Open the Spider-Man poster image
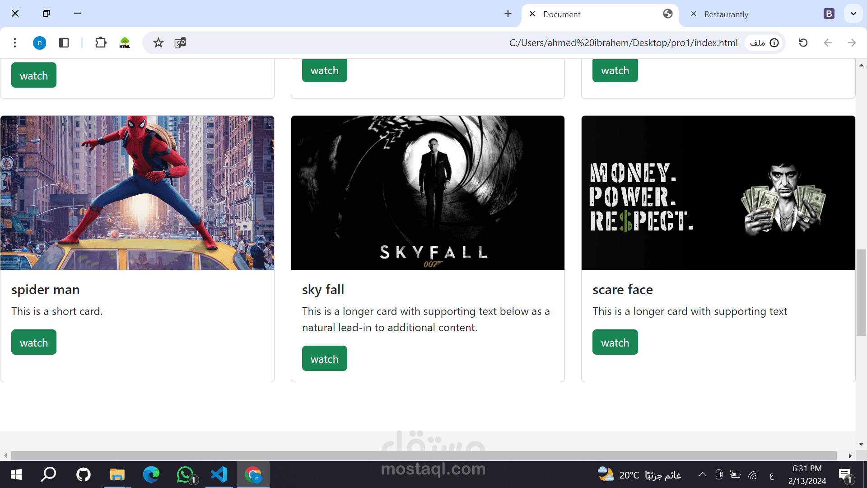 tap(137, 192)
